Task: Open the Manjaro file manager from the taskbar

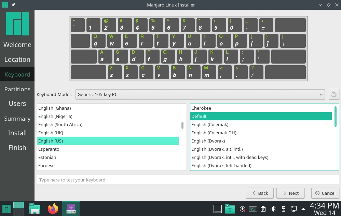Action: coord(35,208)
